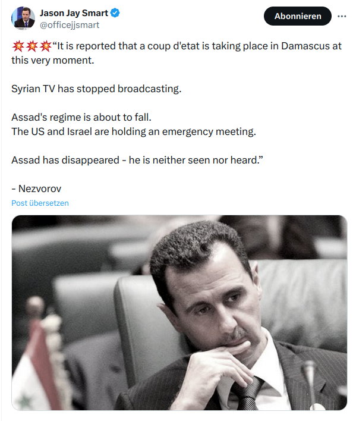Translate post via Post übersetzen link
This screenshot has height=421, width=353.
pyautogui.click(x=40, y=203)
